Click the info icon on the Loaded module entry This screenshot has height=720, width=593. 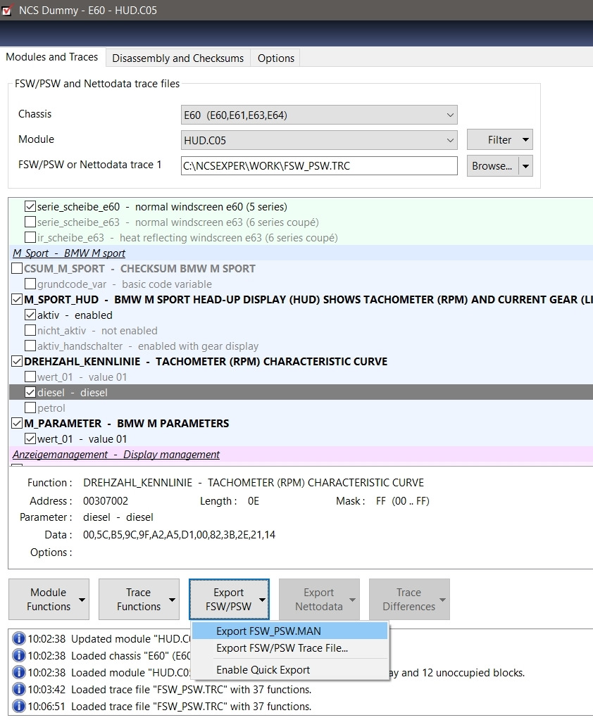click(x=18, y=672)
